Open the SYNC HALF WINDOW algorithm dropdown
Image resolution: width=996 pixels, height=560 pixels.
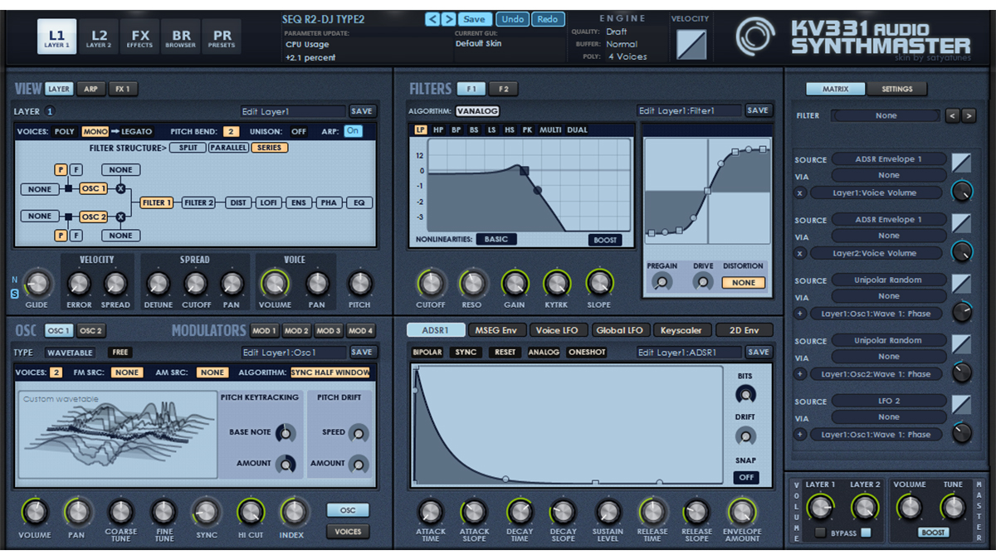pos(330,373)
